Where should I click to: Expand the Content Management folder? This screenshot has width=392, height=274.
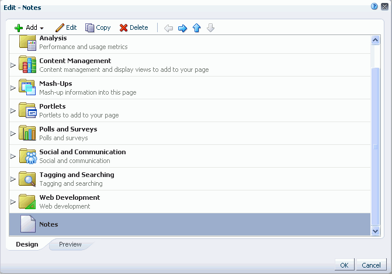[13, 65]
